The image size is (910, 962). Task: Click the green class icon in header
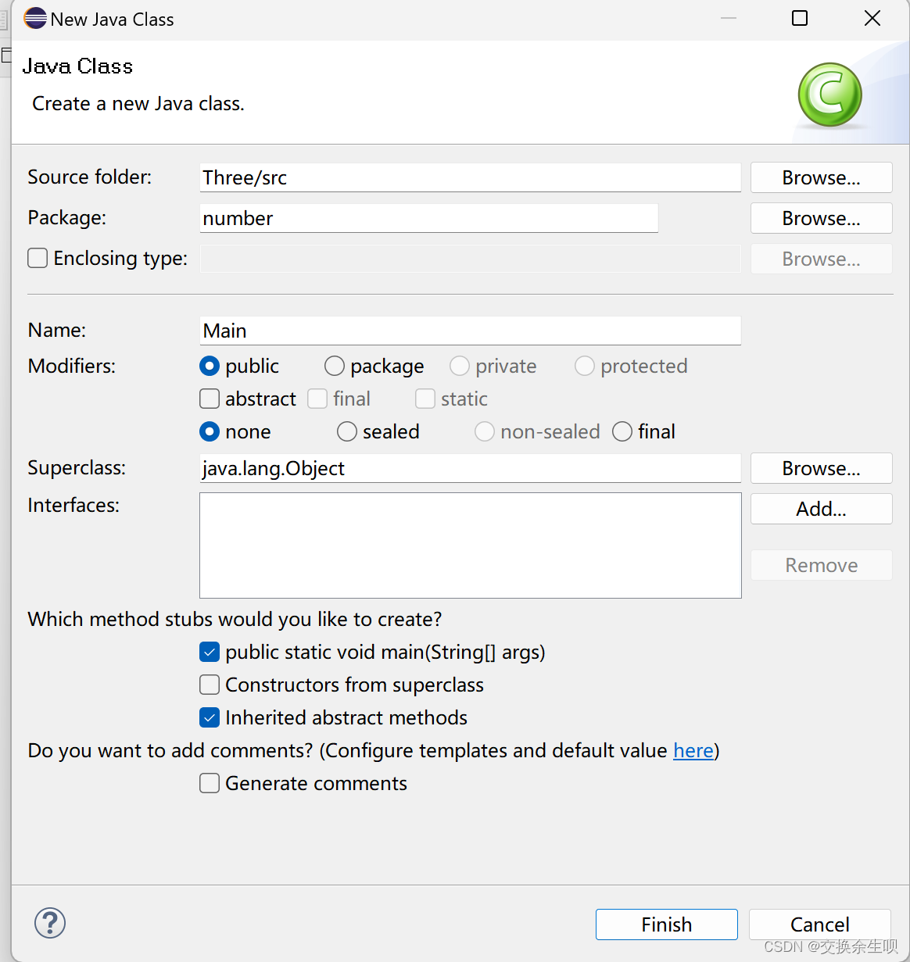click(x=829, y=95)
